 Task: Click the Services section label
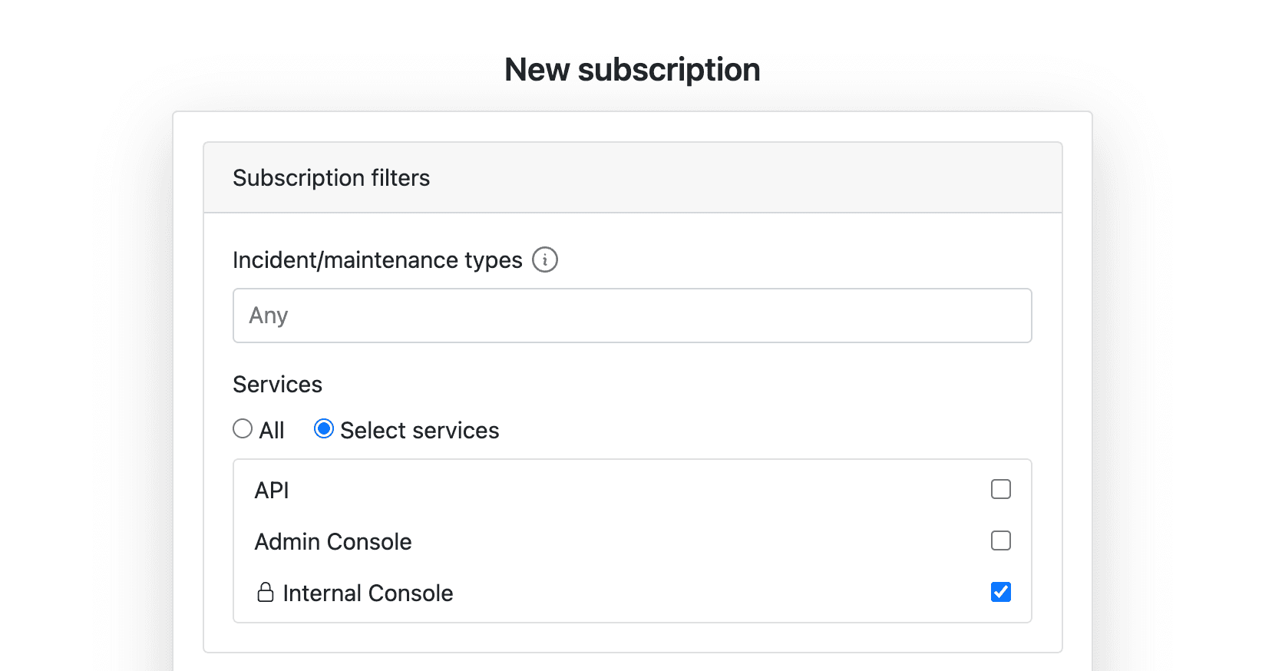[277, 384]
